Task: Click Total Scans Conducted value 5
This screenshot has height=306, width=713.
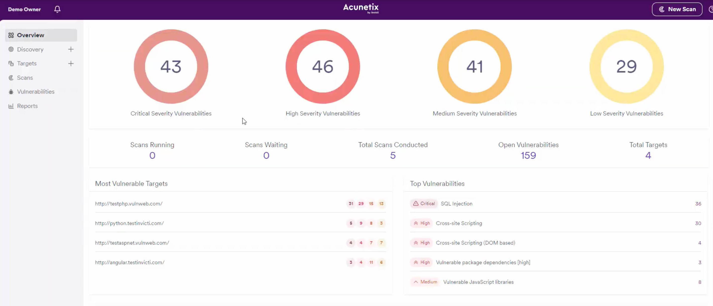Action: tap(393, 155)
